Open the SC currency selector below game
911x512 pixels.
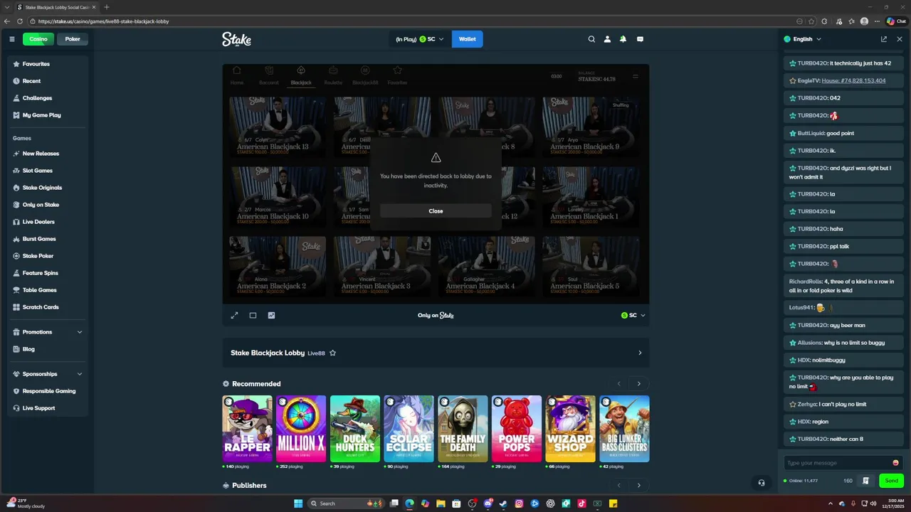[x=633, y=315]
